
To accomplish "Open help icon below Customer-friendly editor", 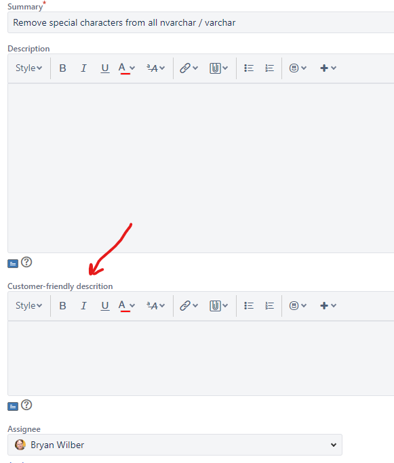I will tap(26, 405).
